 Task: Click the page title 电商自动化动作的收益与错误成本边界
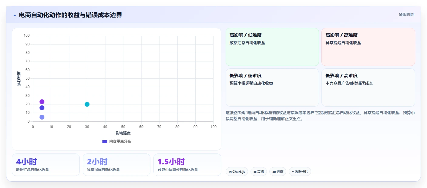(x=70, y=15)
